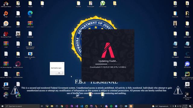Open Task View on the taskbar
Viewport: 193px width, 108px height.
click(42, 106)
